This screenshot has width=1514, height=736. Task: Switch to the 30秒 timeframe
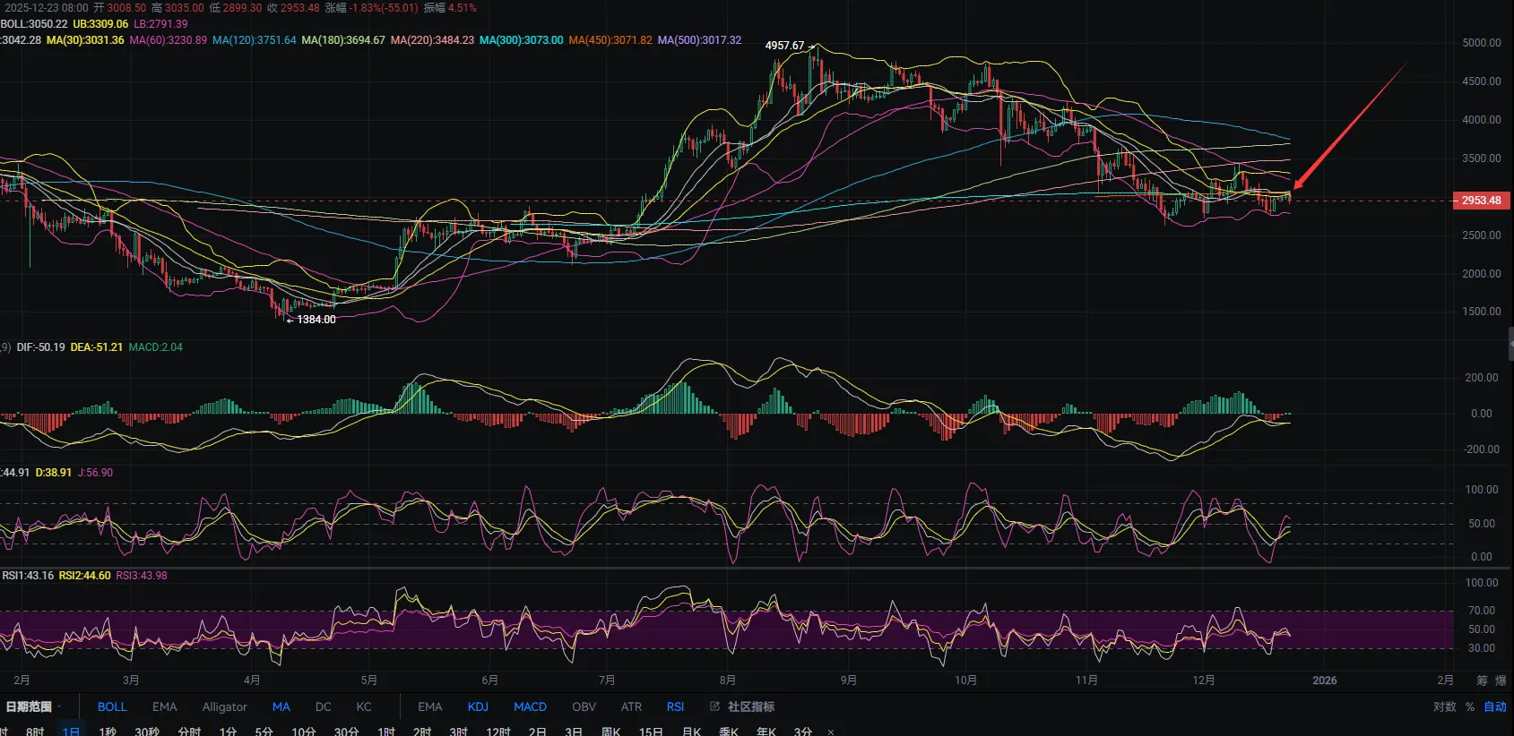point(147,731)
